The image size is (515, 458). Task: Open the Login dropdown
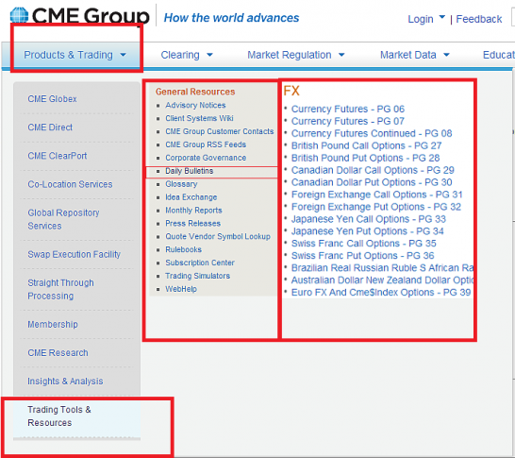426,19
